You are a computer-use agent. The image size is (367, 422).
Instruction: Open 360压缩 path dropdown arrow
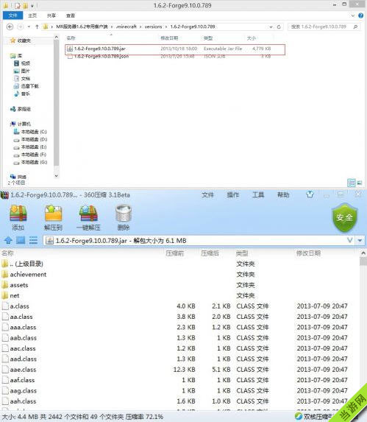click(360, 240)
